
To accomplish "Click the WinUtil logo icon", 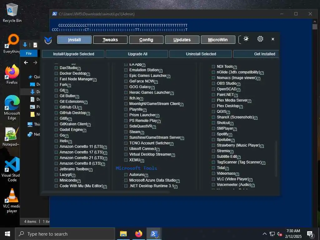I will (x=48, y=40).
